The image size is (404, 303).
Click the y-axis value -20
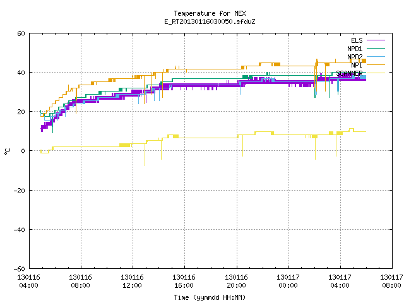[x=20, y=191]
